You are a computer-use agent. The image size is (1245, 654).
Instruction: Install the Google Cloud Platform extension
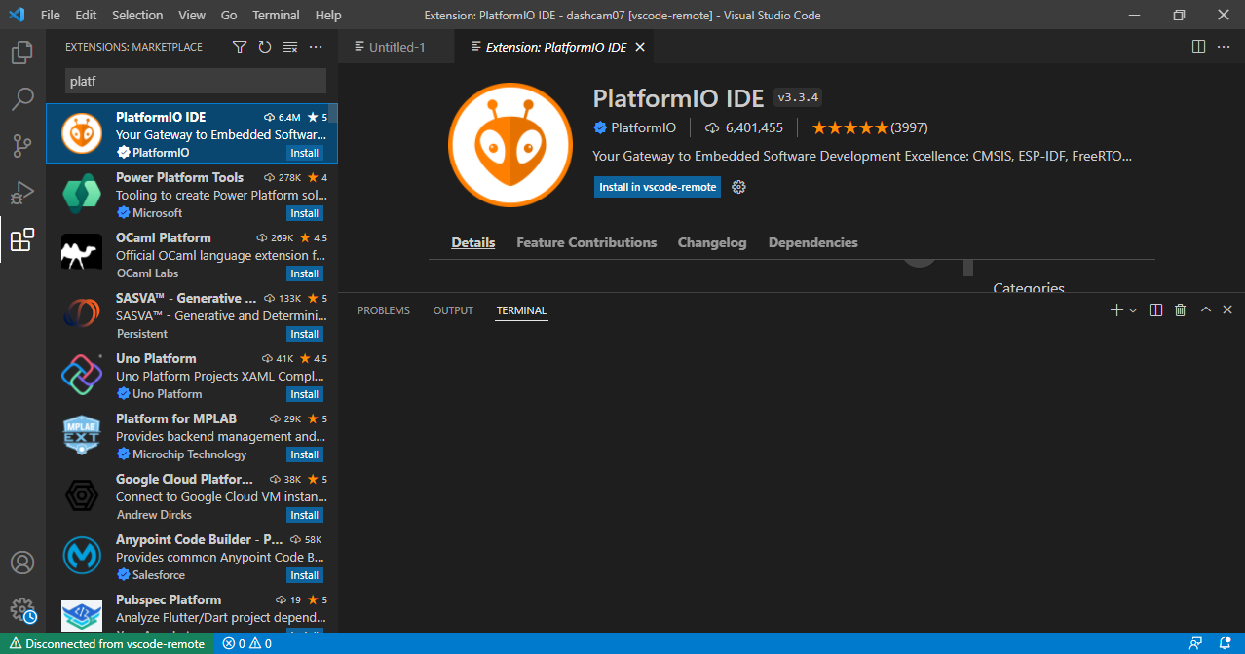pyautogui.click(x=305, y=515)
